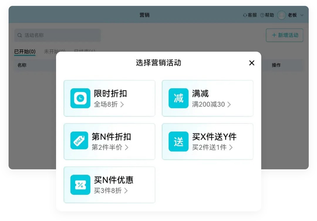
Task: Select the 买N件优惠 activity title
Action: click(114, 180)
